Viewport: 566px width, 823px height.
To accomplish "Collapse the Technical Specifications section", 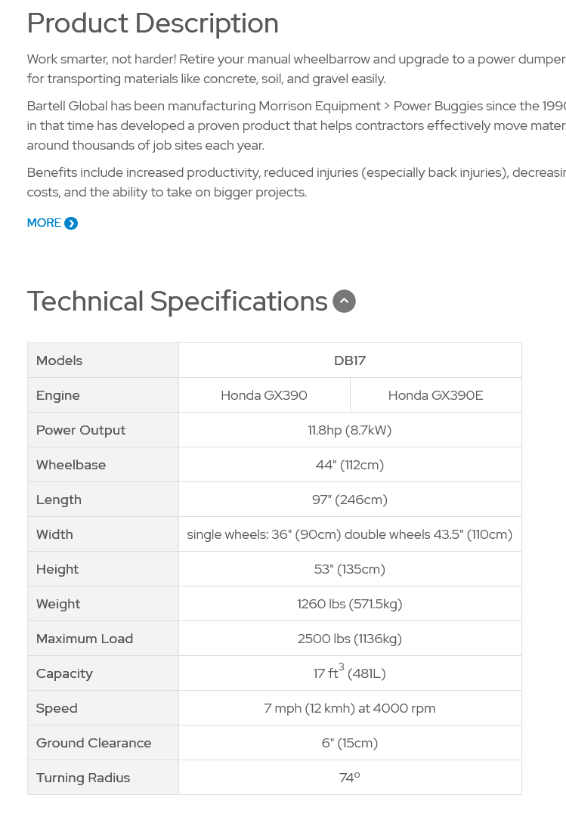I will pyautogui.click(x=345, y=302).
